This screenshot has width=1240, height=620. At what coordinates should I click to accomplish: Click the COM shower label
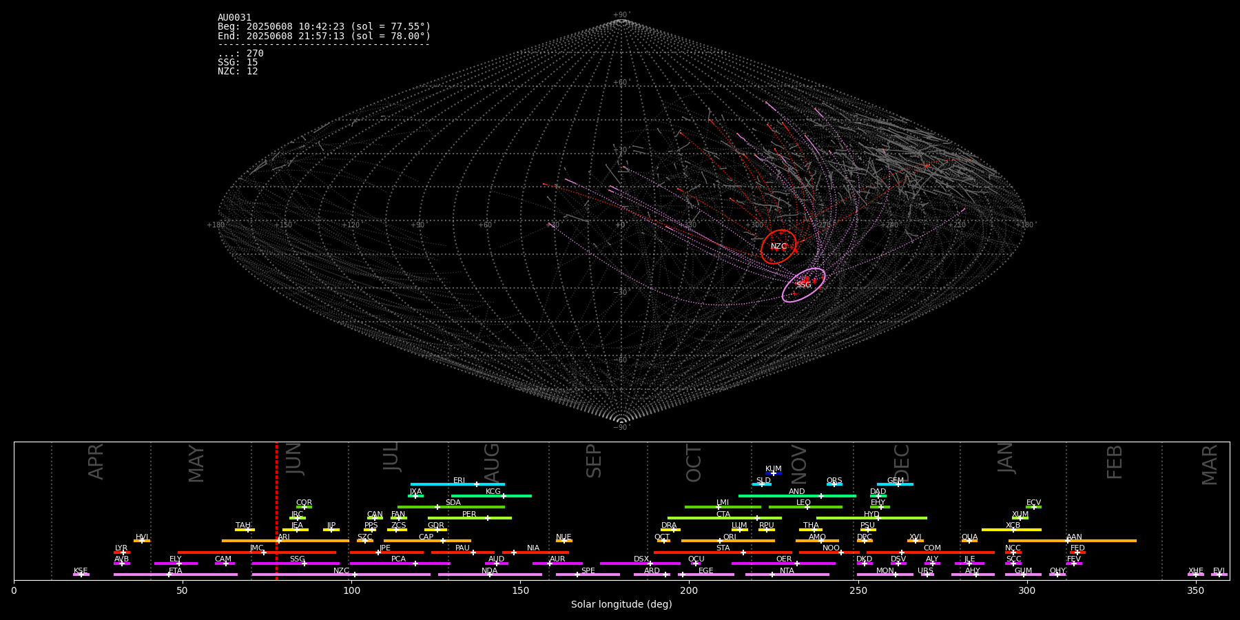[932, 548]
